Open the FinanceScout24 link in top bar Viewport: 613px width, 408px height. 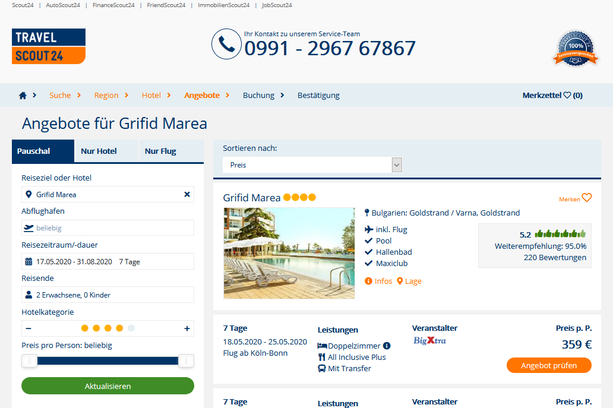(113, 5)
